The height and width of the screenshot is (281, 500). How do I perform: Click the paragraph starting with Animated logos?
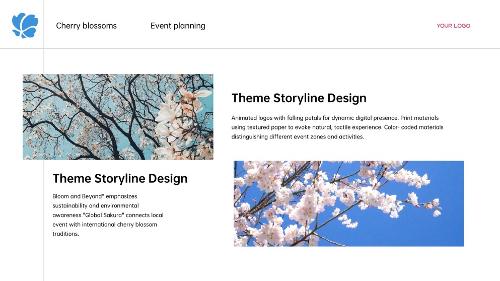click(337, 127)
